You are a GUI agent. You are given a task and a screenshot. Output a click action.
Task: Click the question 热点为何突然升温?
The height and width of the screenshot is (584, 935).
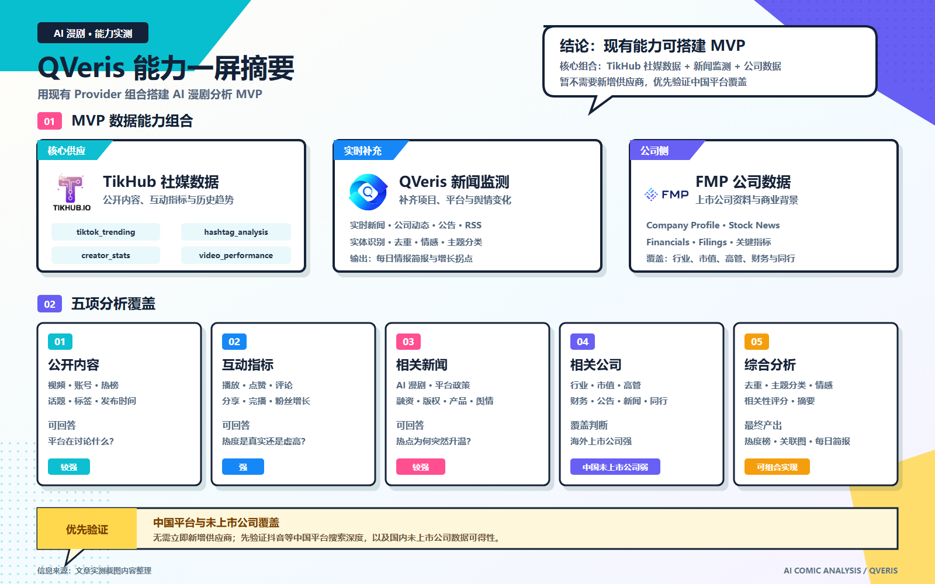434,441
